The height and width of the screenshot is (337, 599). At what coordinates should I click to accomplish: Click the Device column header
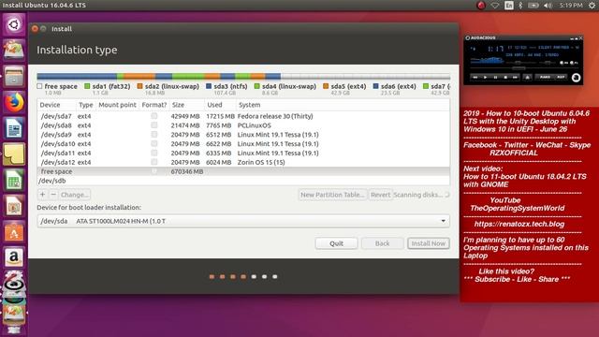(x=50, y=105)
